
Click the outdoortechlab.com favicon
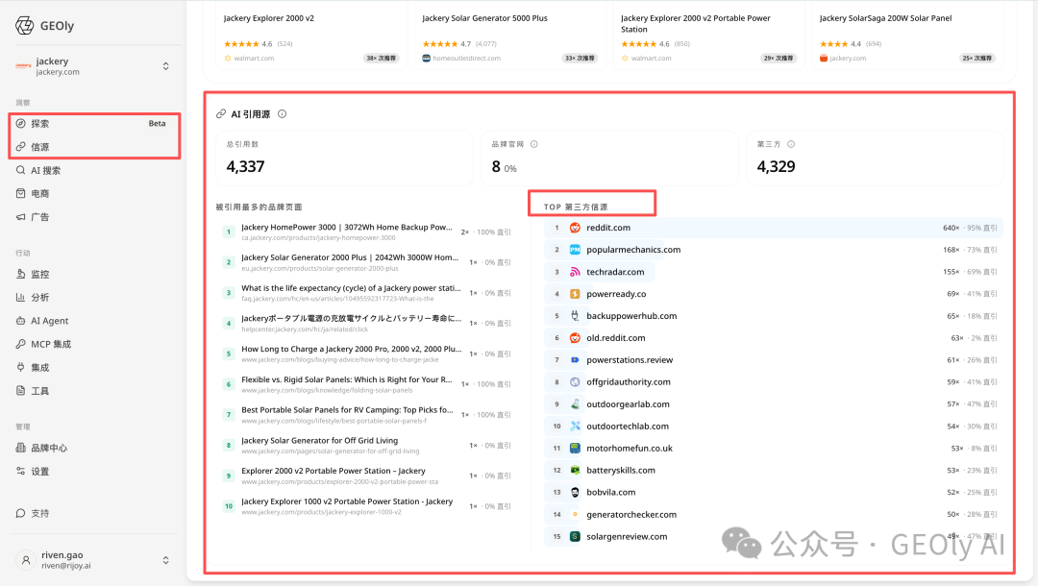(x=575, y=426)
